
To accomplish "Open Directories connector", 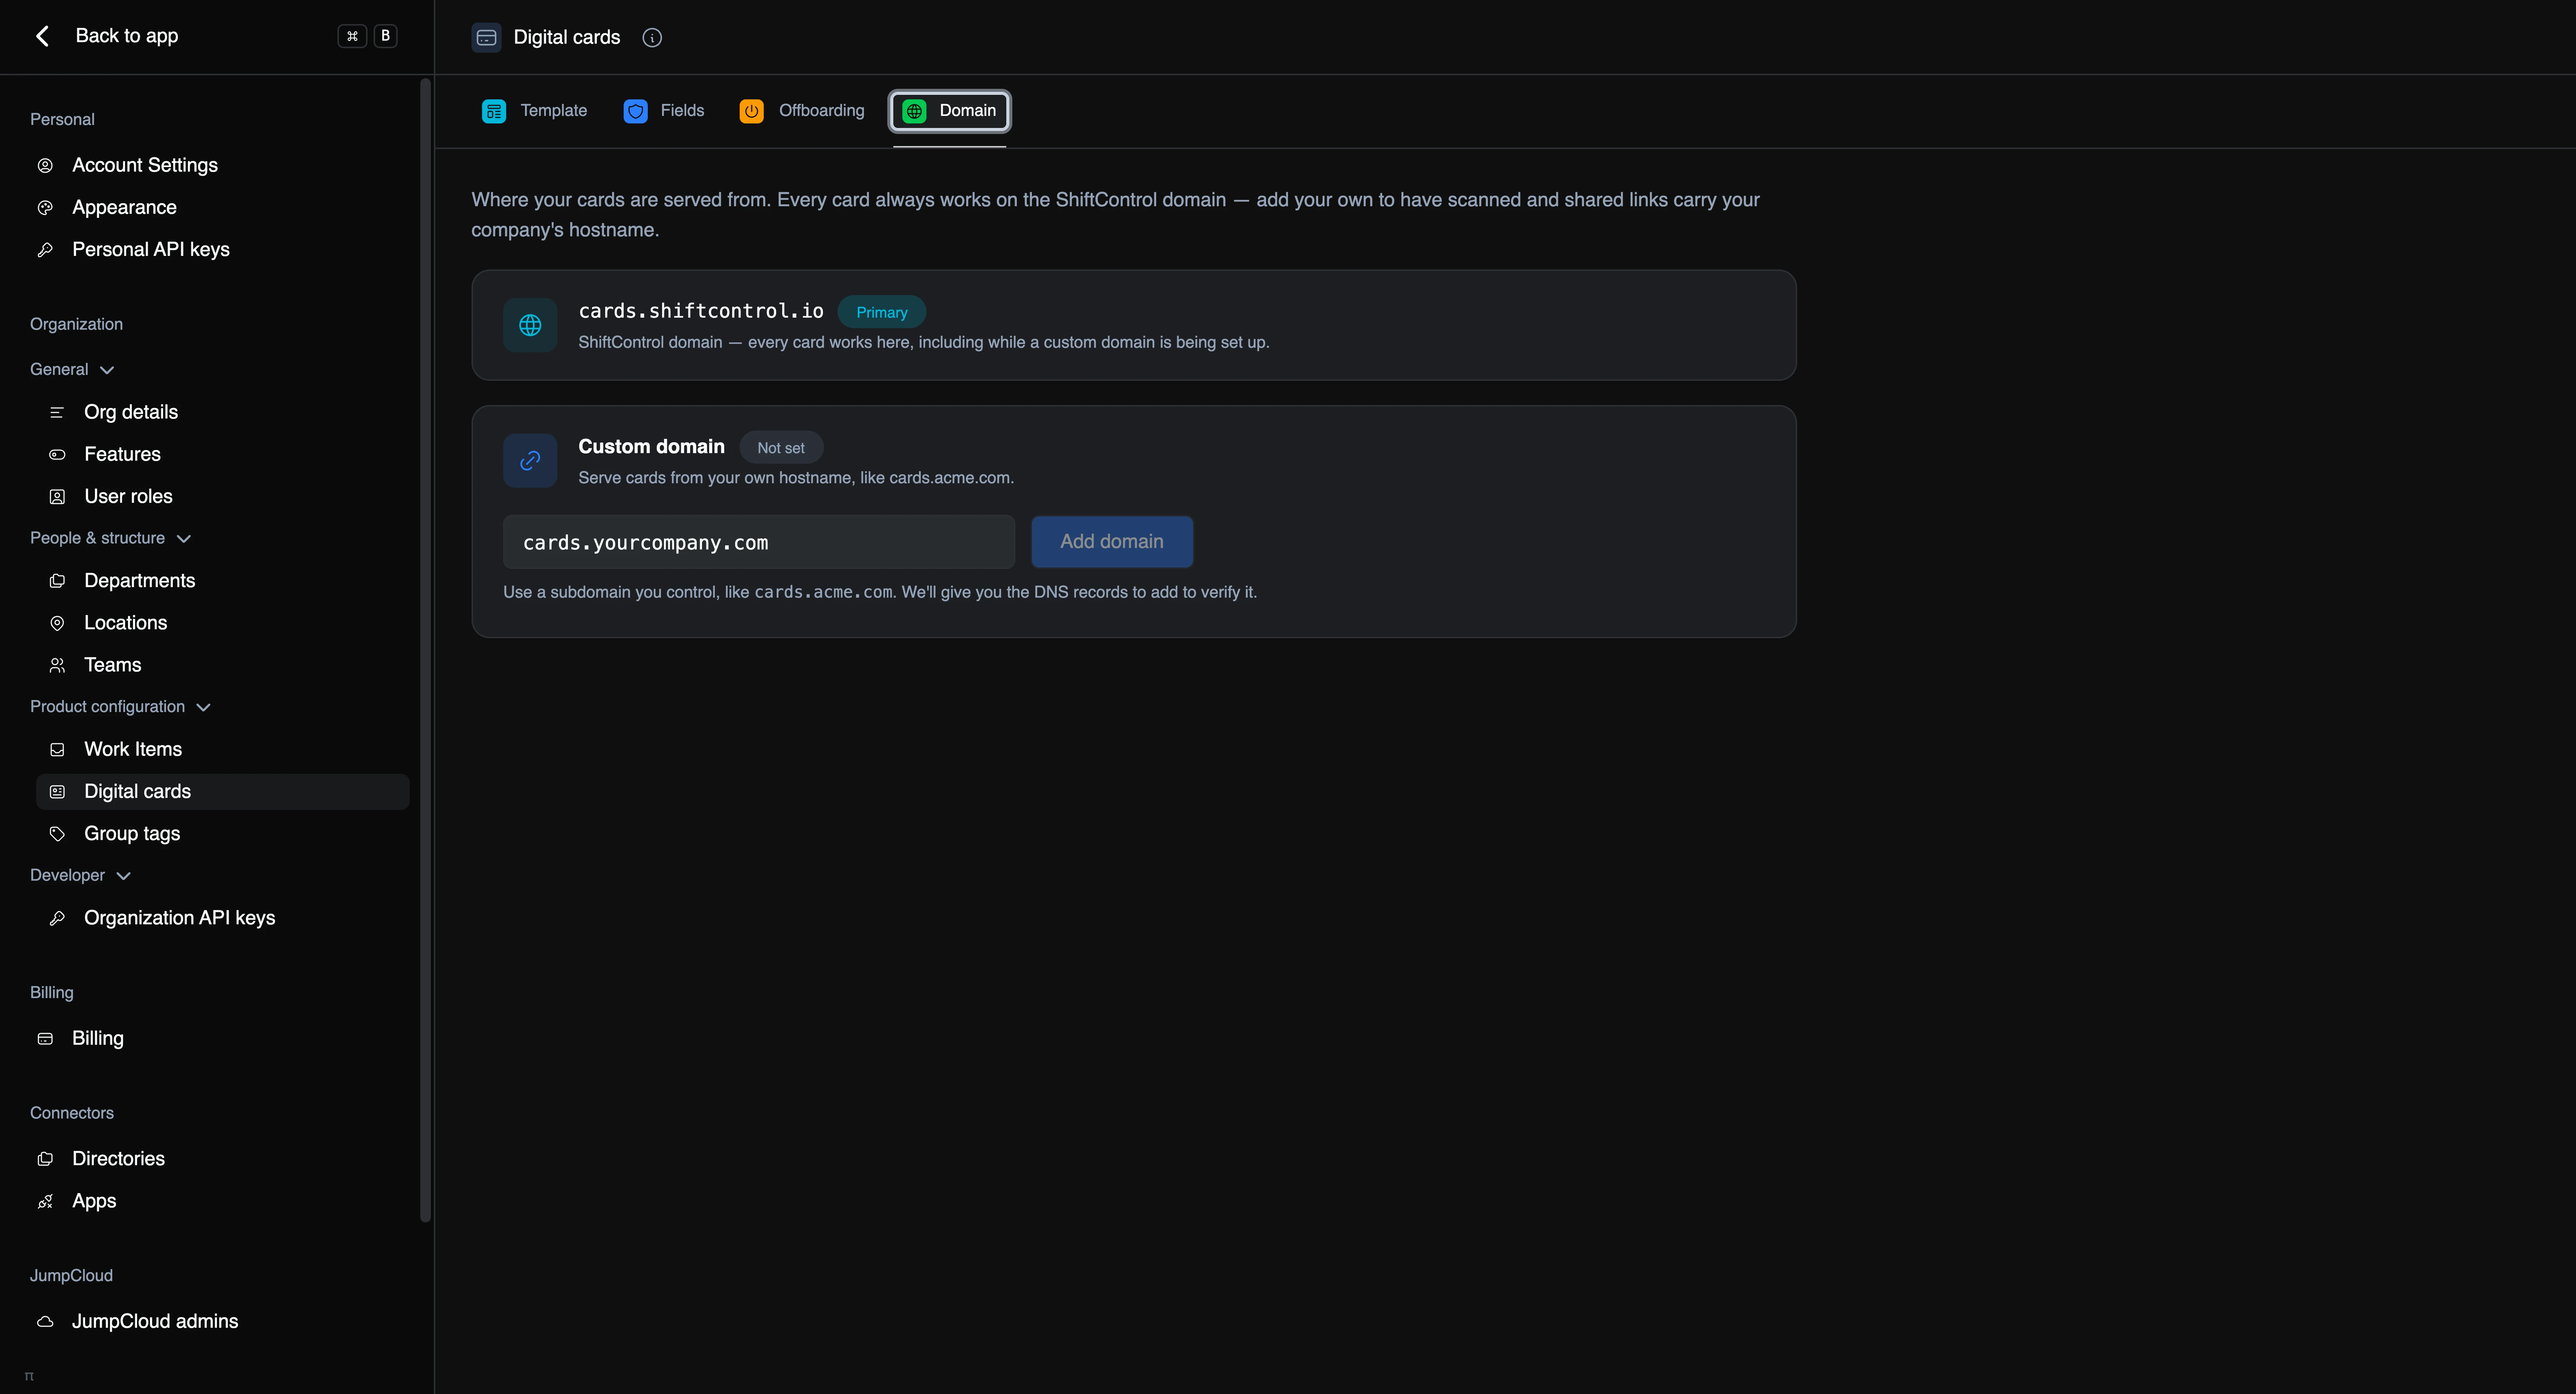I will (x=217, y=1159).
